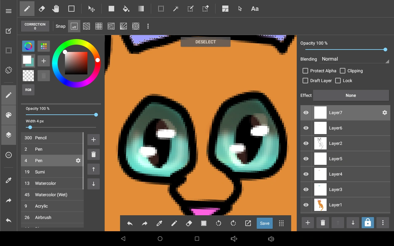
Task: Click the eyedropper in bottom toolbar
Action: click(x=159, y=224)
